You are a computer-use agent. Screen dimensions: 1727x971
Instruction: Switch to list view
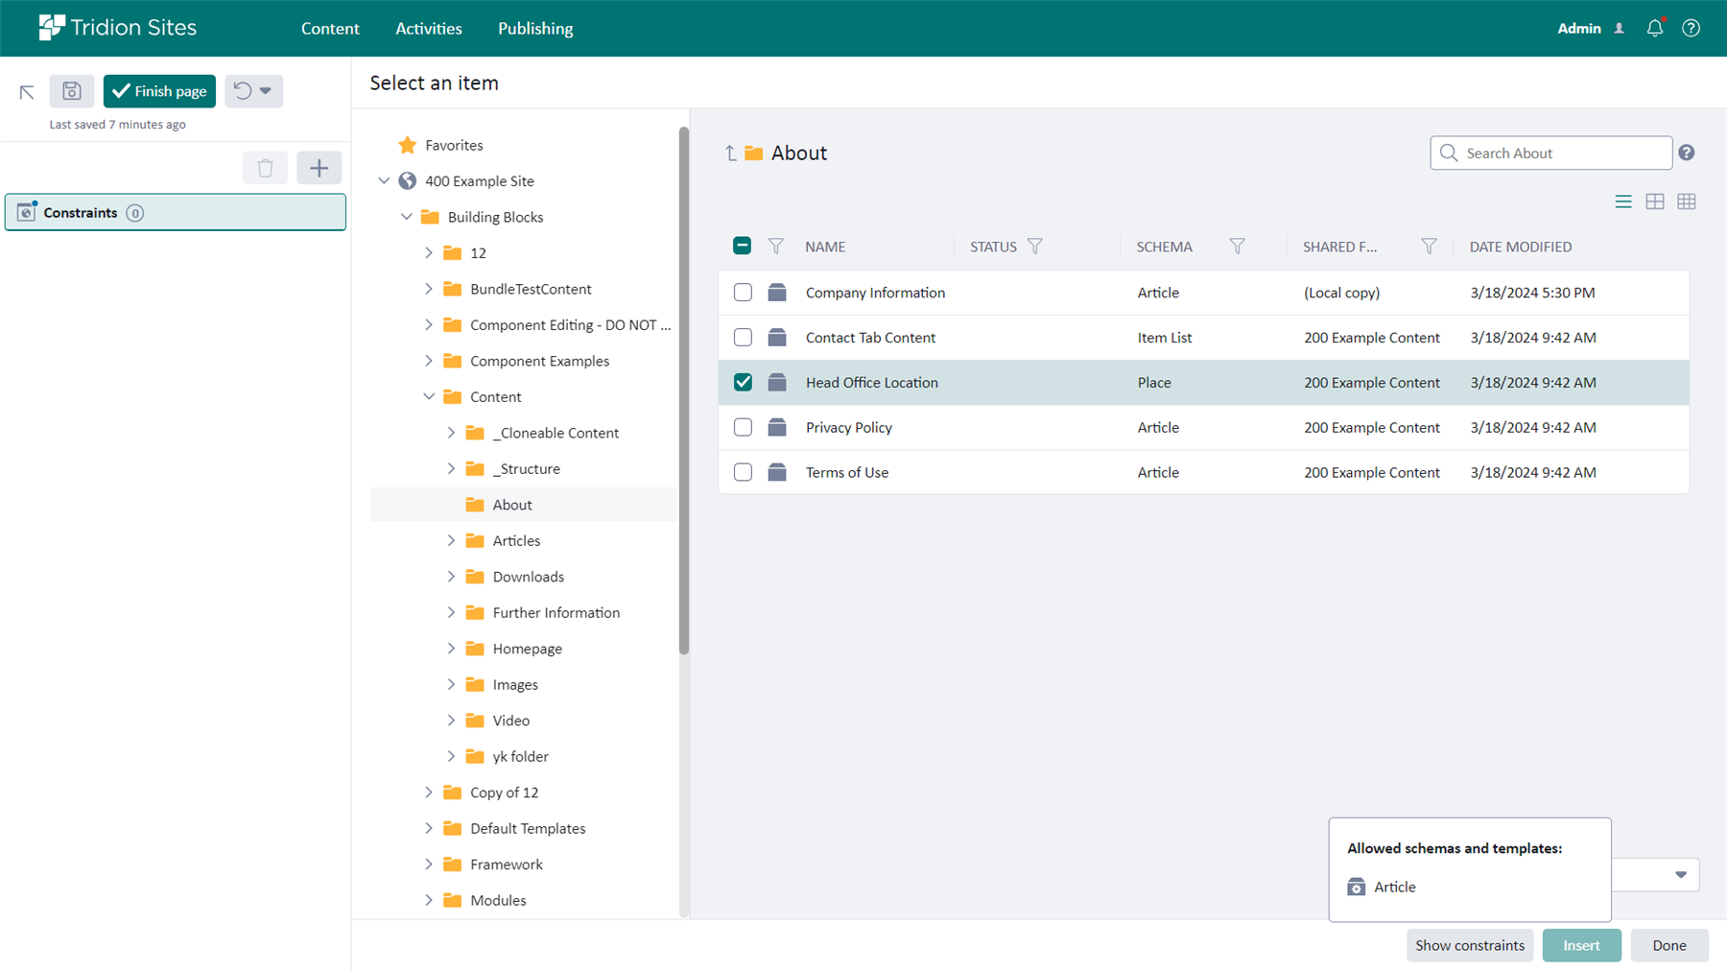1623,201
